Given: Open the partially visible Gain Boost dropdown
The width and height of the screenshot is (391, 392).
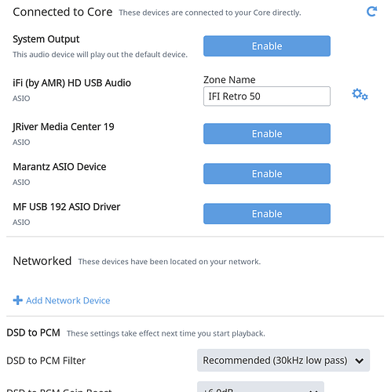Looking at the screenshot, I should 261,387.
